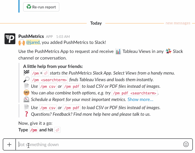Click the @jared mention
This screenshot has width=195, height=153.
pyautogui.click(x=33, y=42)
